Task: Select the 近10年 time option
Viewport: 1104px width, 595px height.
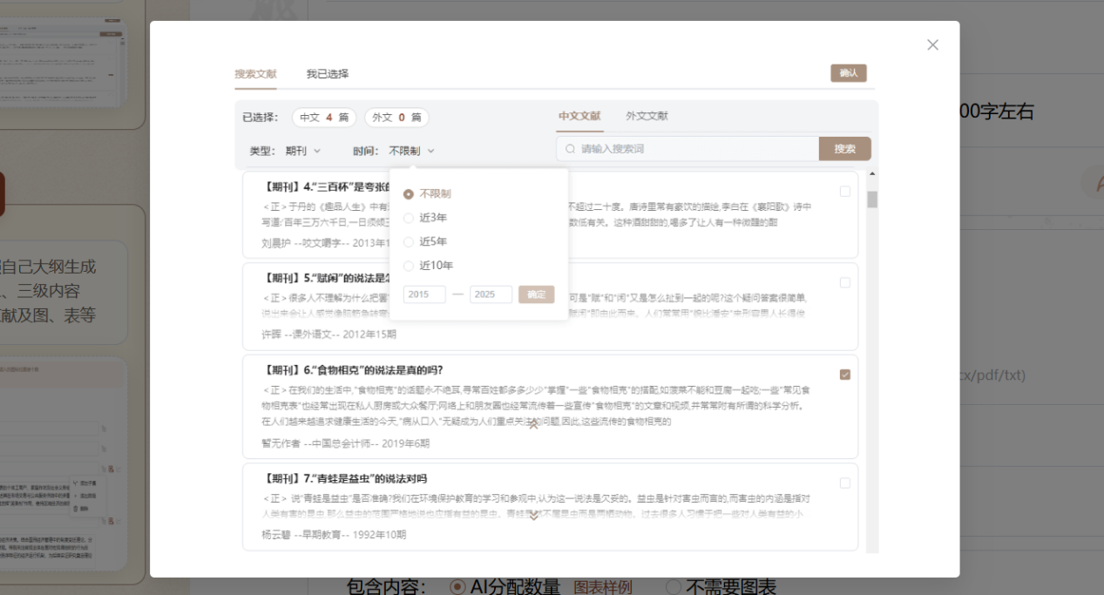Action: [428, 266]
